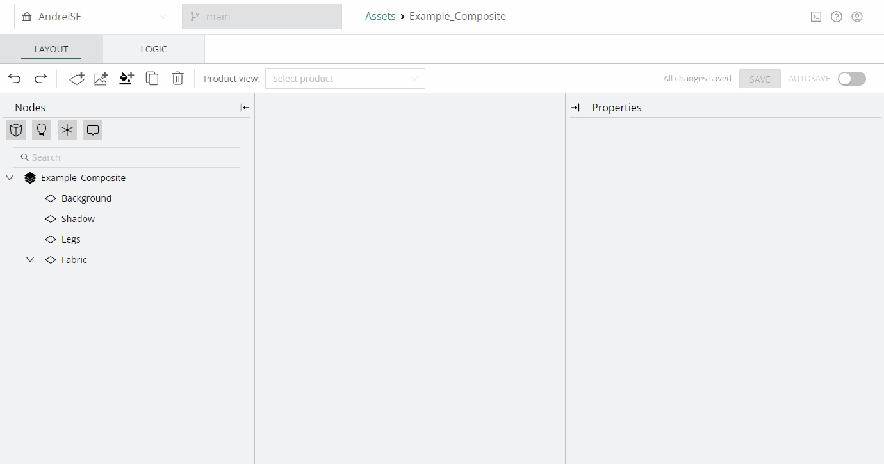The image size is (884, 464).
Task: Click the node Search field
Action: click(126, 157)
